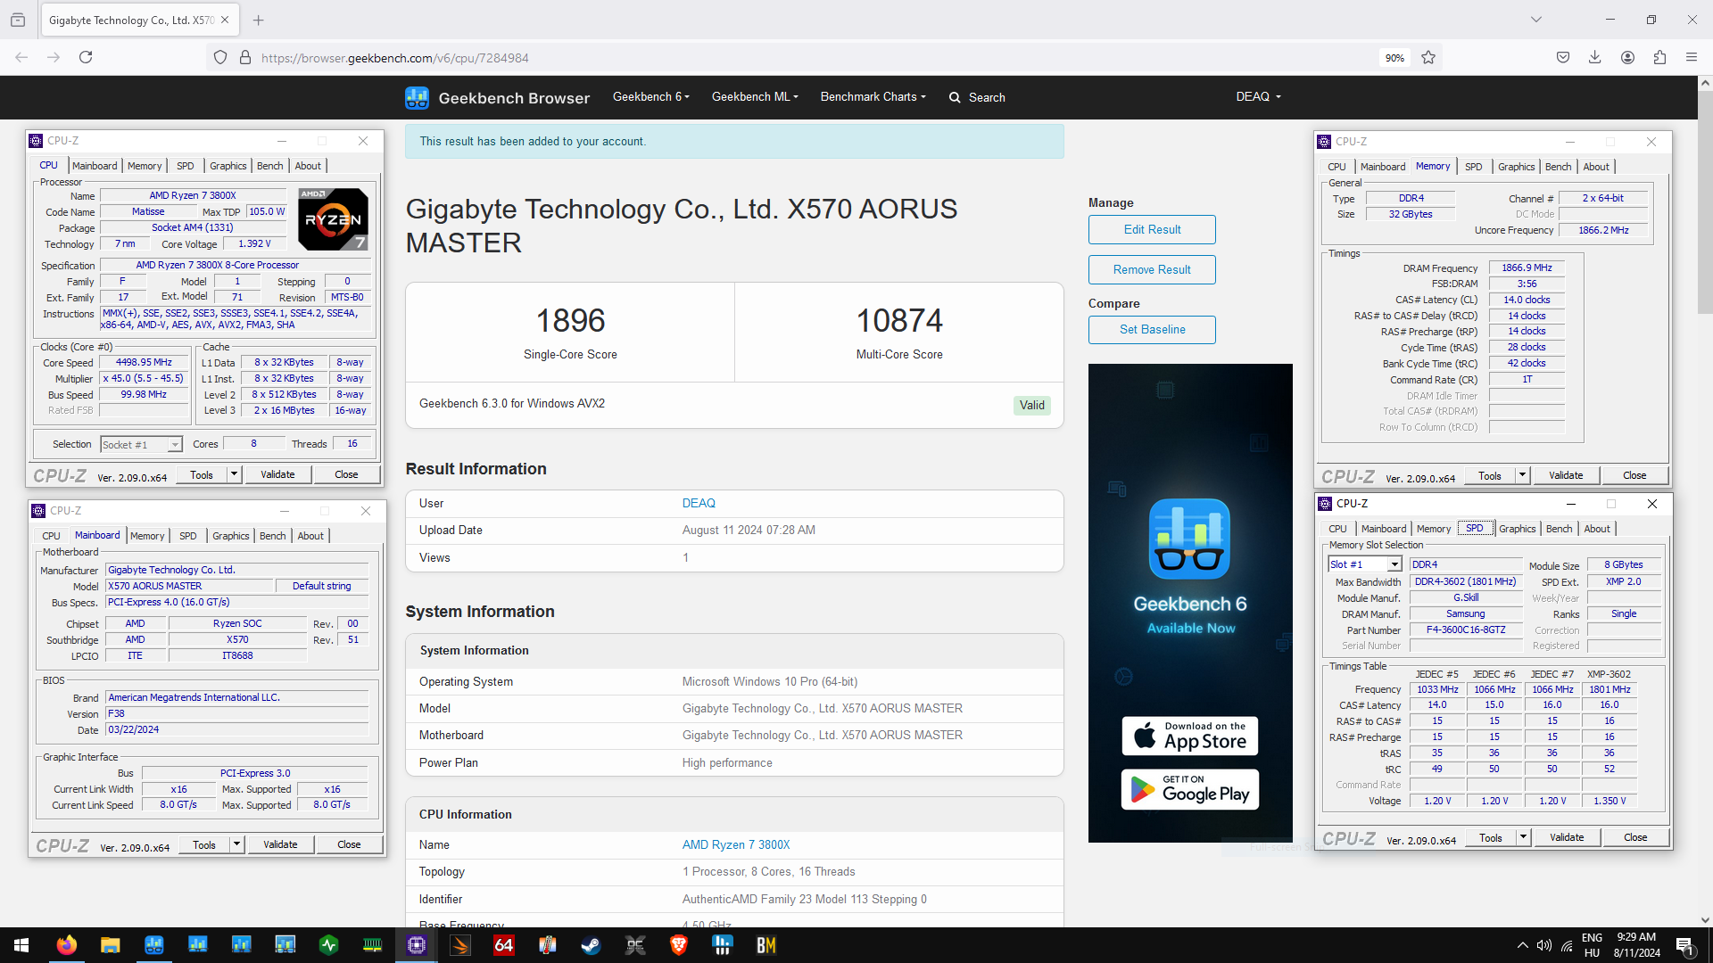
Task: Expand Tools arrow in CPU-Z SPD window
Action: point(1524,837)
